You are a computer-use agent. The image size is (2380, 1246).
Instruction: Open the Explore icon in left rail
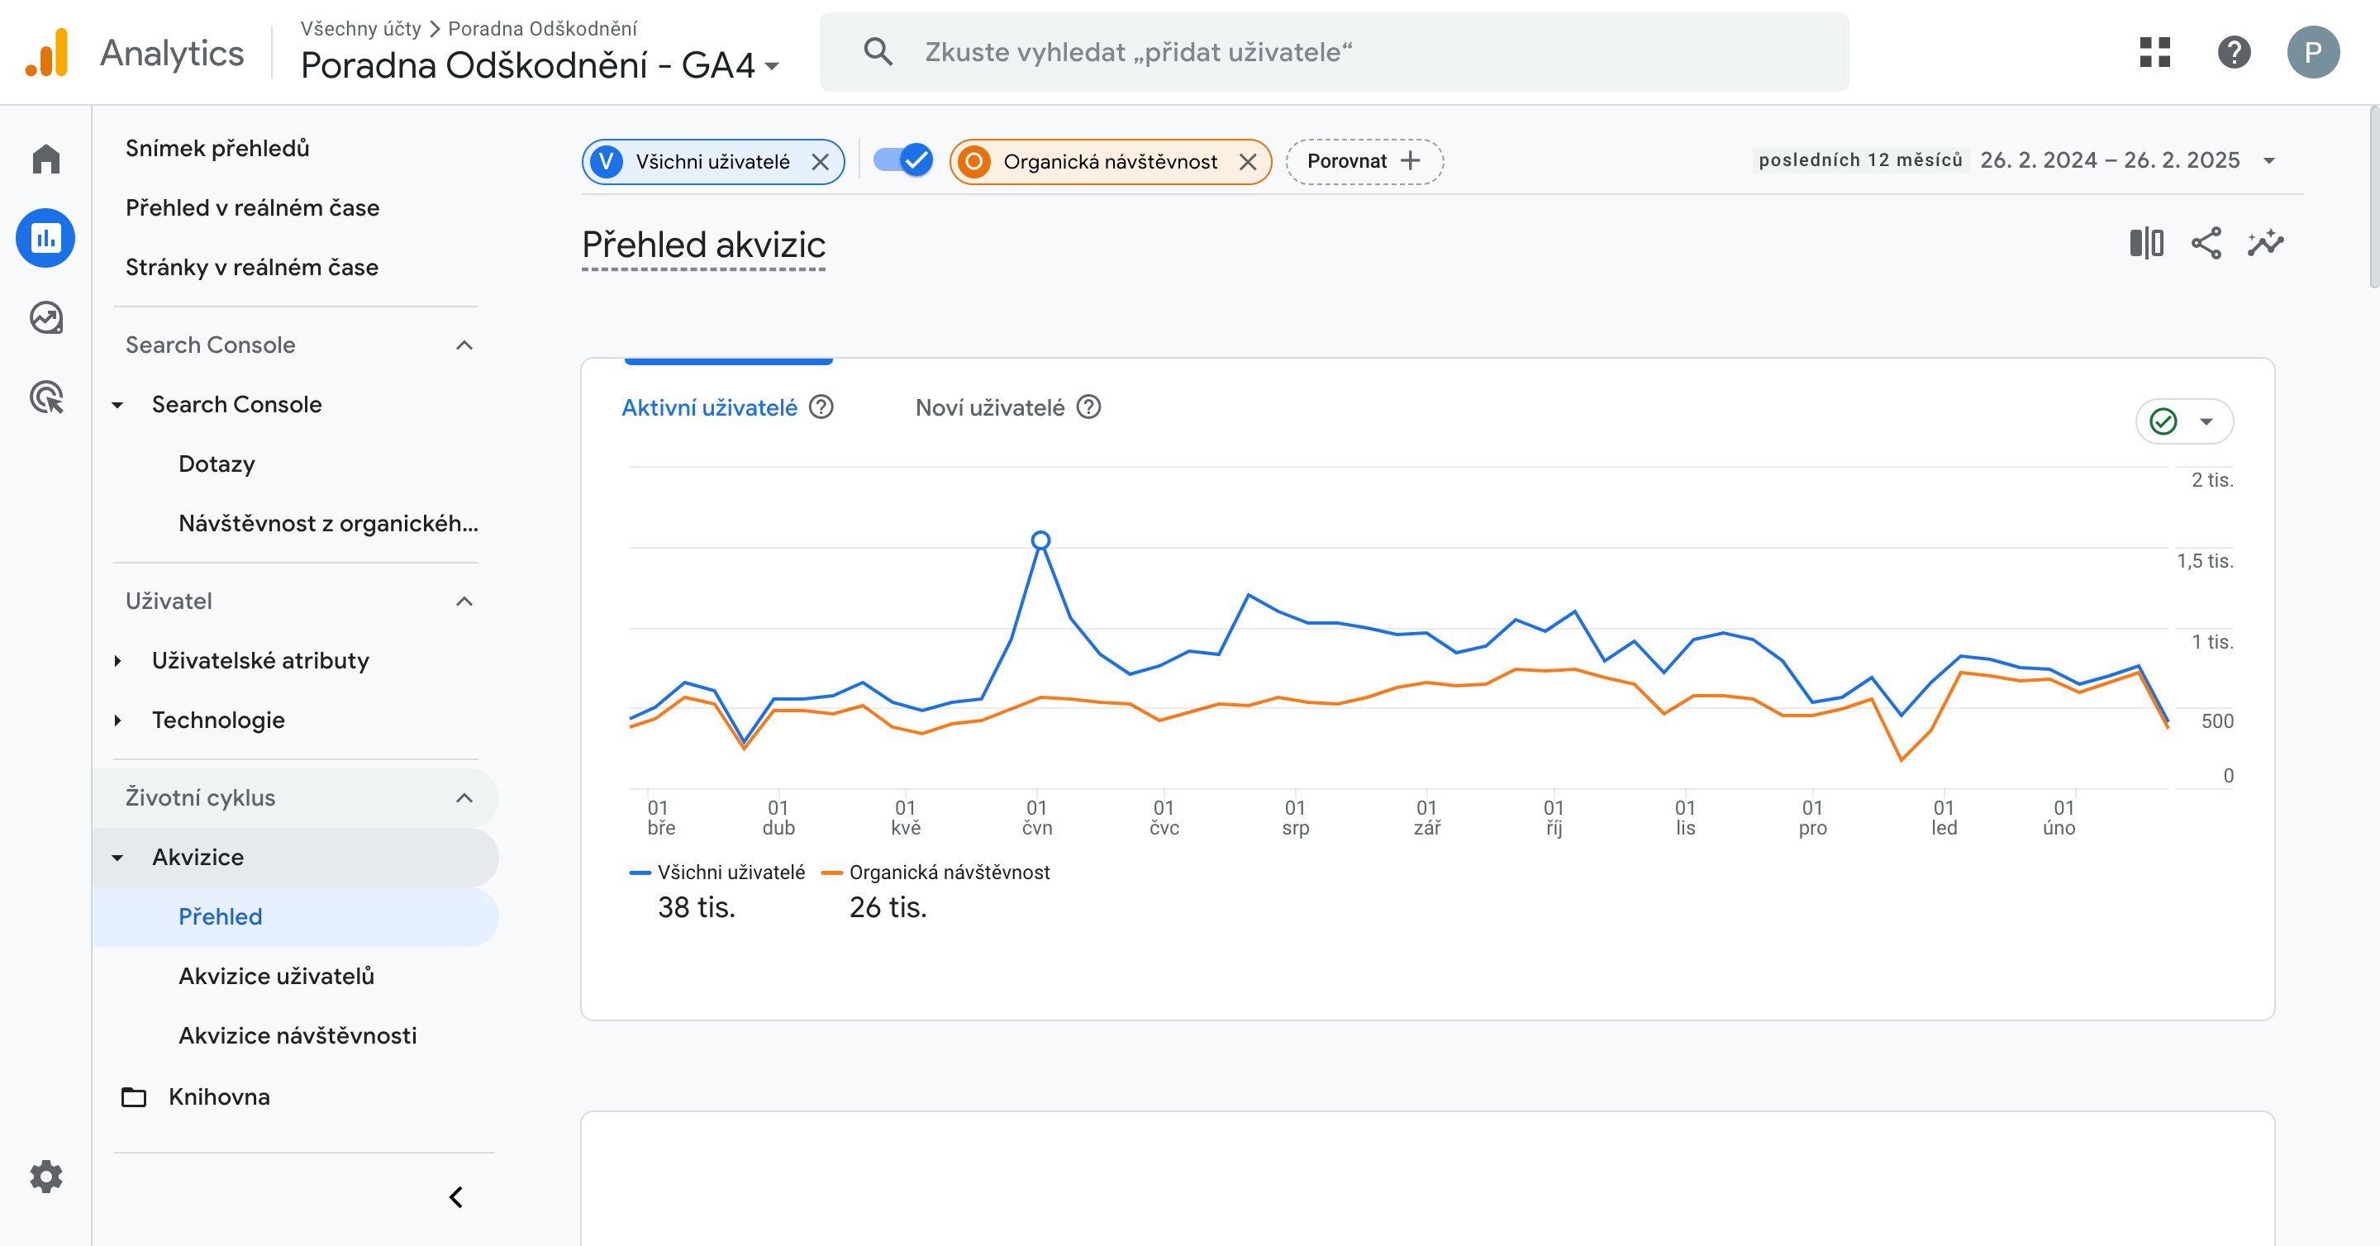(x=45, y=318)
